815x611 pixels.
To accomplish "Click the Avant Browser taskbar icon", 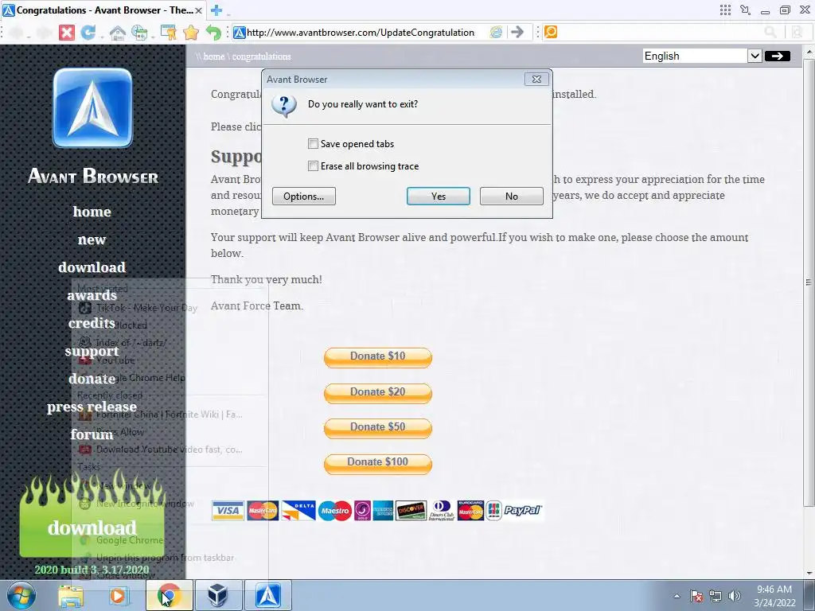I will [x=267, y=595].
